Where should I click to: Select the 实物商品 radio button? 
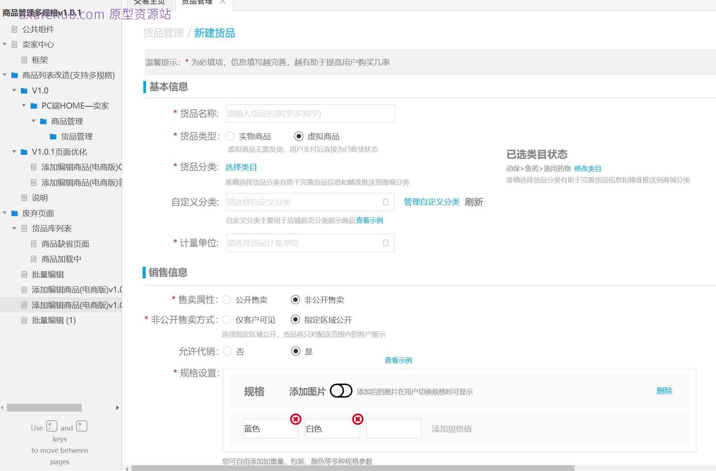pyautogui.click(x=230, y=136)
